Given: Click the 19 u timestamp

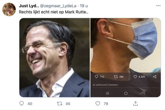Looking at the screenshot, I should tap(84, 6).
